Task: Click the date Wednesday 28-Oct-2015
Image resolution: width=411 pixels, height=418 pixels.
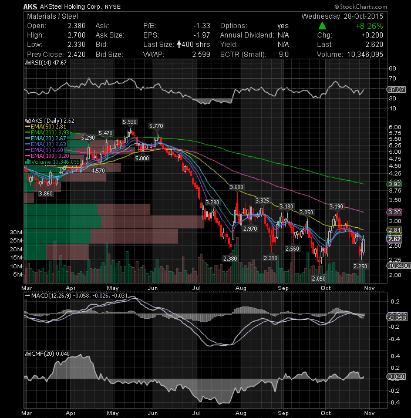Action: (x=342, y=16)
